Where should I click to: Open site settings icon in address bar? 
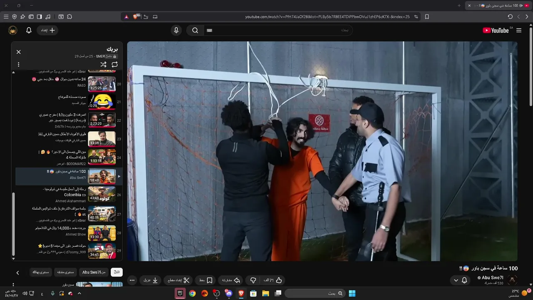click(x=416, y=17)
